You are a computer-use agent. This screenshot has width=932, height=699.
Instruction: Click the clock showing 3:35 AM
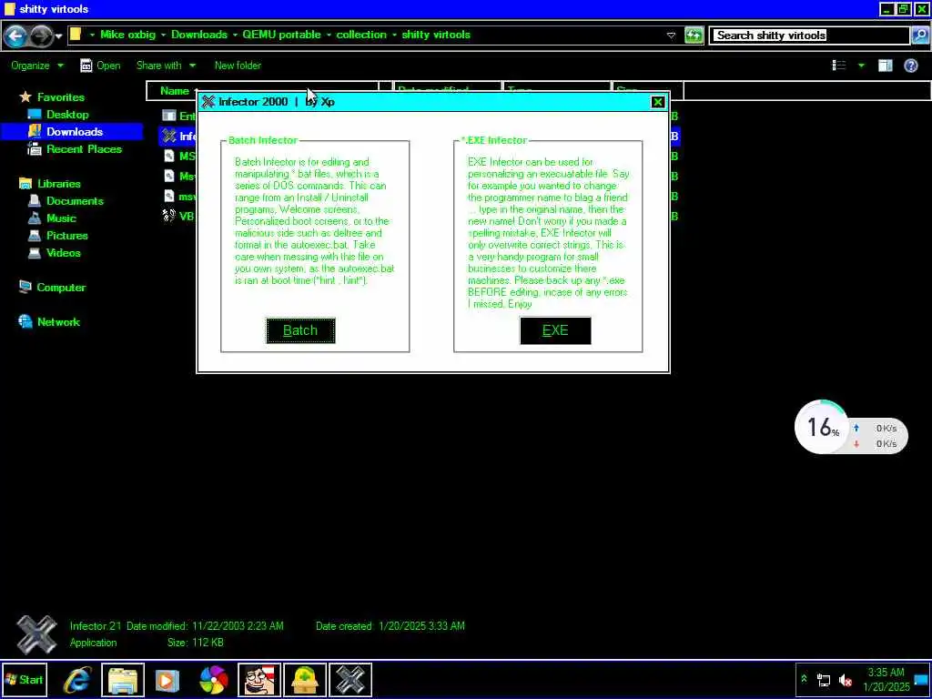(886, 679)
